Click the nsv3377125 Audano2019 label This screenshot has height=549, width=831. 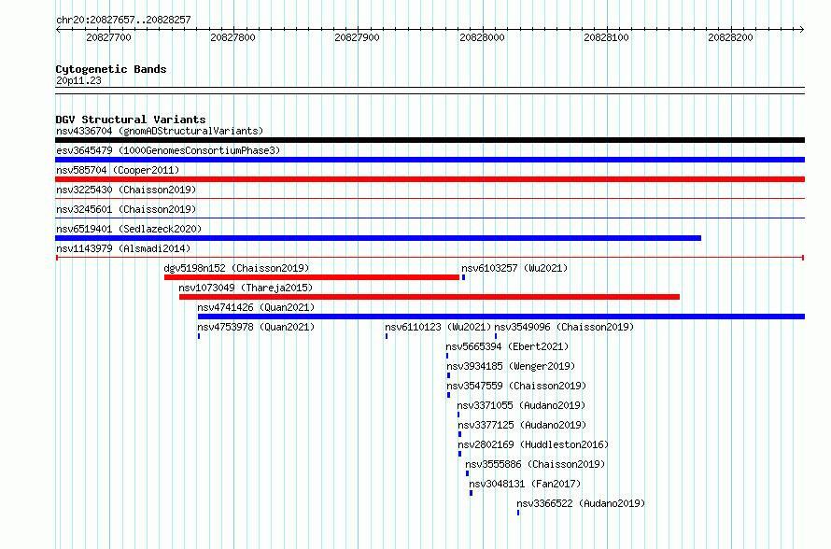(522, 425)
